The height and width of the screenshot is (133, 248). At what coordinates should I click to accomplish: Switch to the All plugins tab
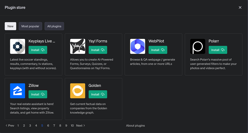coord(54,26)
